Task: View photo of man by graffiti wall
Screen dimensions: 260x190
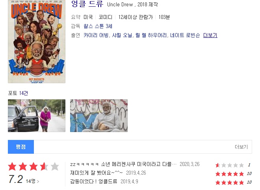Action: 99,115
